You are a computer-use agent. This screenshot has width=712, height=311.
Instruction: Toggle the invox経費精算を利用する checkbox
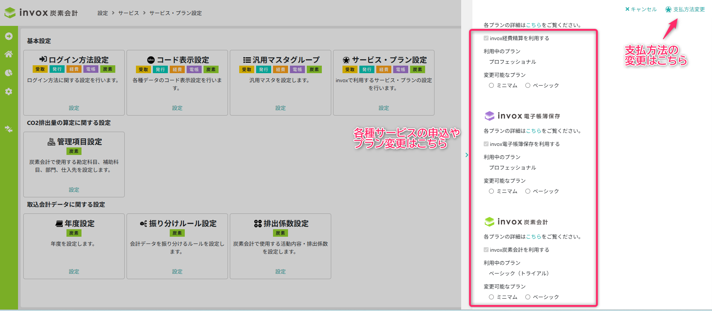(x=486, y=38)
